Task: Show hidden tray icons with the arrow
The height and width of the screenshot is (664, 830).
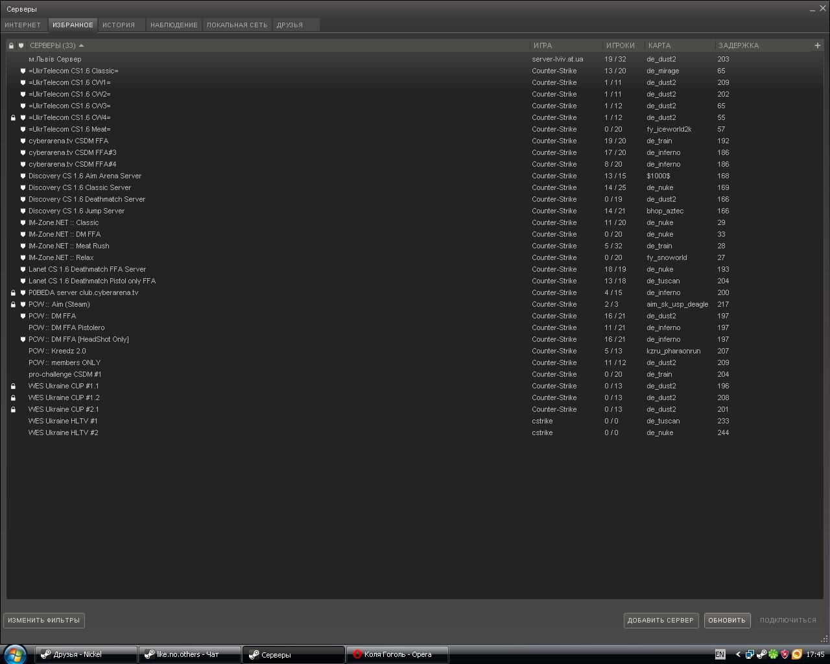Action: point(738,654)
